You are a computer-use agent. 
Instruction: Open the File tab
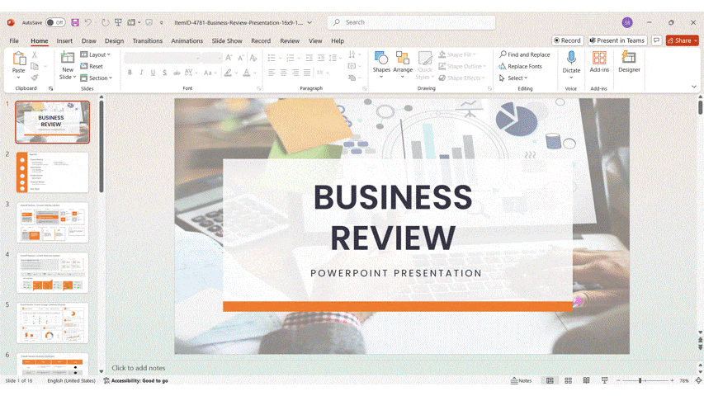pyautogui.click(x=14, y=41)
